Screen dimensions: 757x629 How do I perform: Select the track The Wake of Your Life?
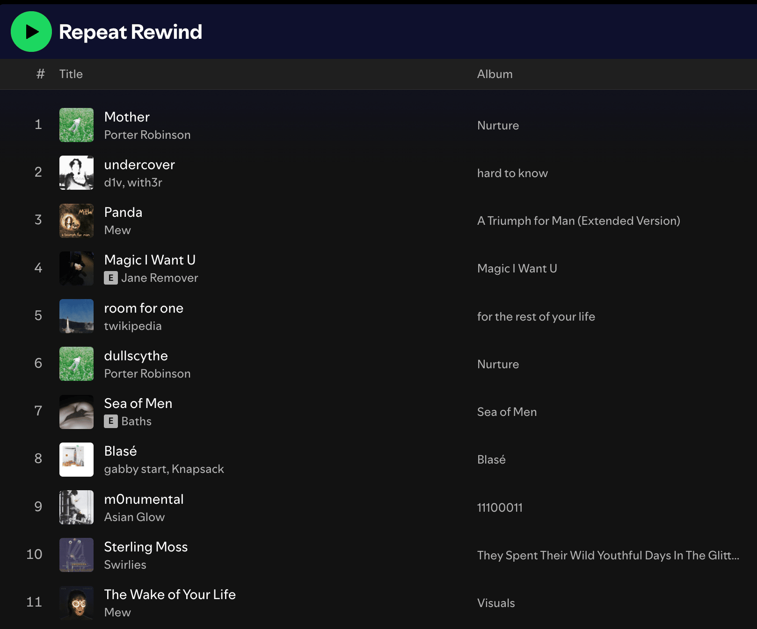170,594
